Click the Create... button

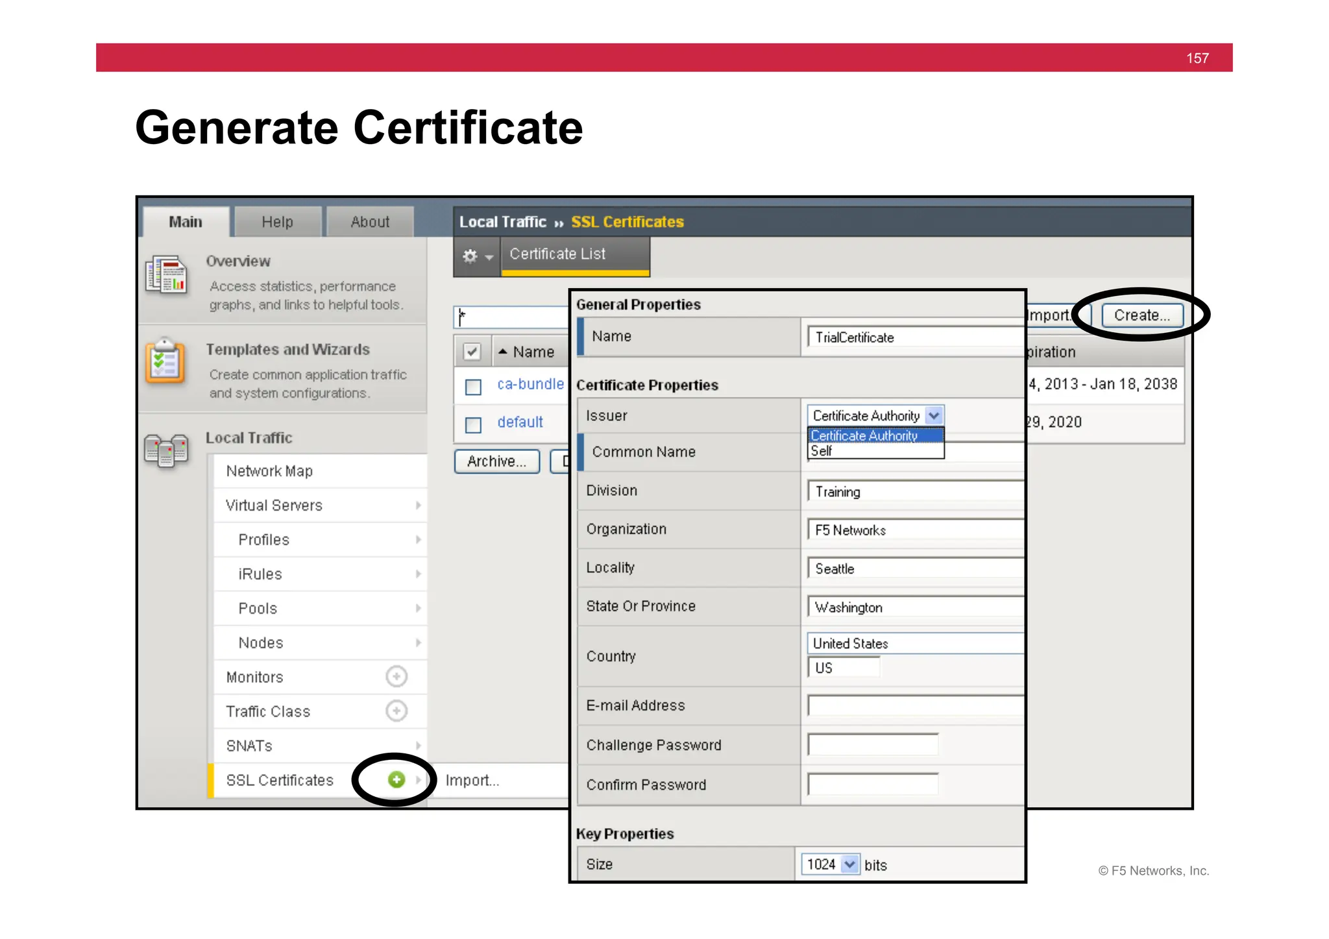(x=1141, y=315)
